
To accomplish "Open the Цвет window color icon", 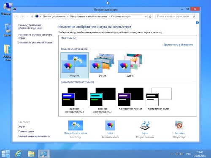I will tap(110, 126).
